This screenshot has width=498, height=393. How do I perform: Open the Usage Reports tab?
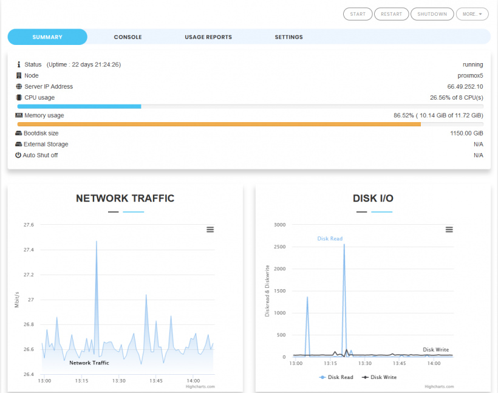(x=208, y=37)
